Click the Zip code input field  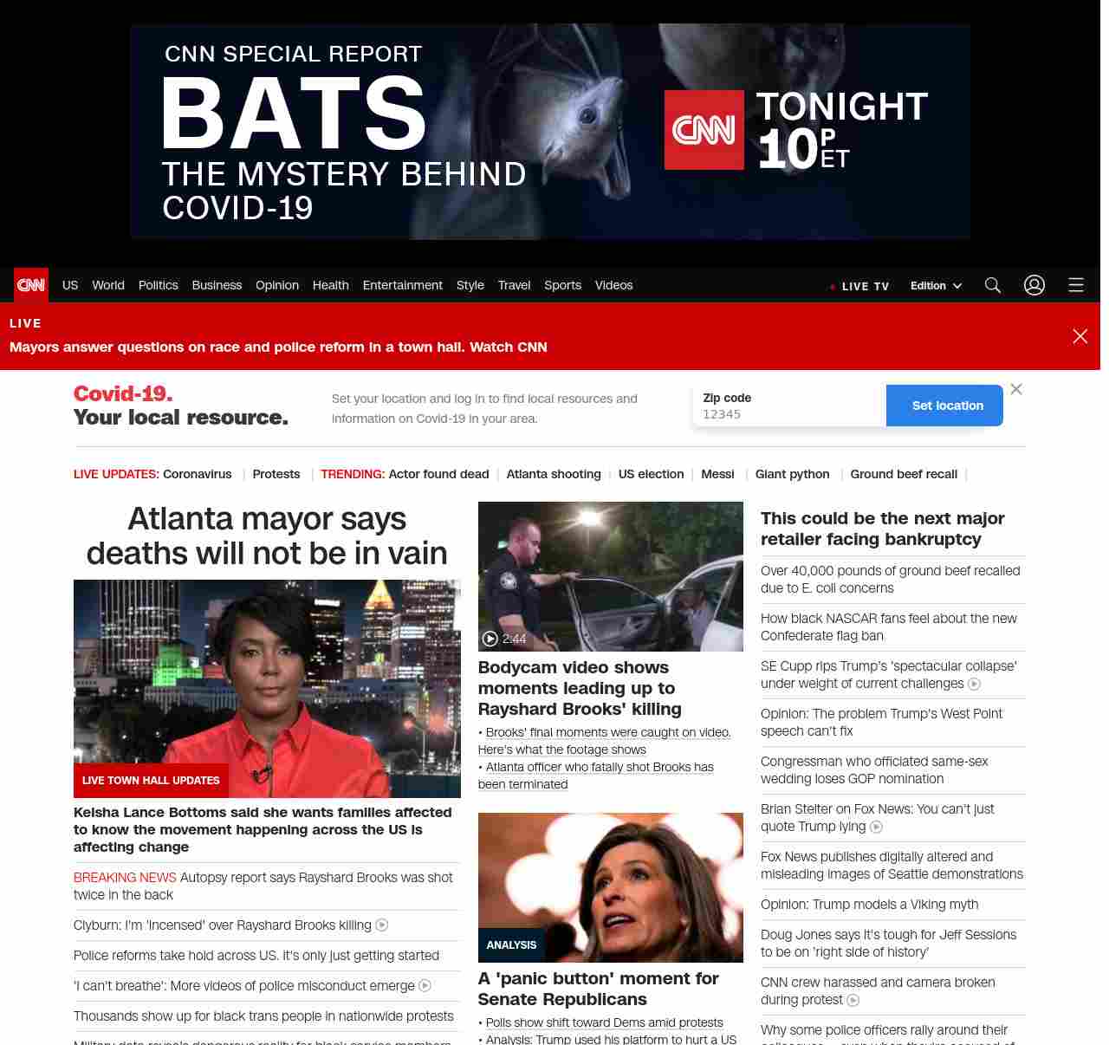tap(788, 414)
